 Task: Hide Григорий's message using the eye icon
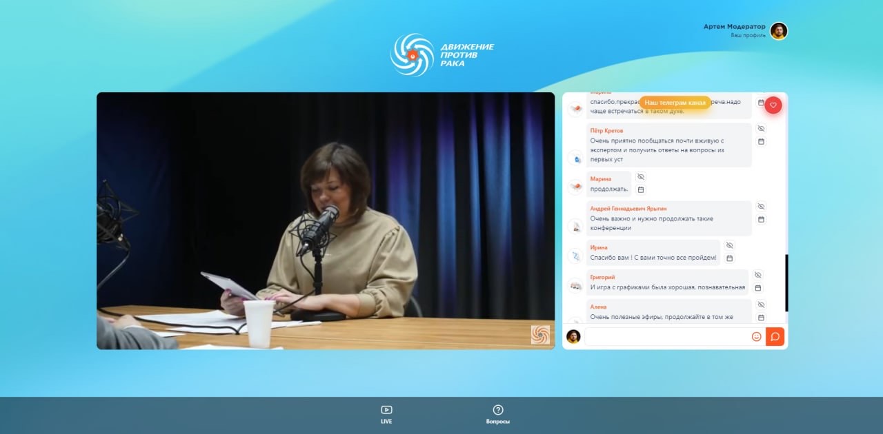click(x=757, y=275)
